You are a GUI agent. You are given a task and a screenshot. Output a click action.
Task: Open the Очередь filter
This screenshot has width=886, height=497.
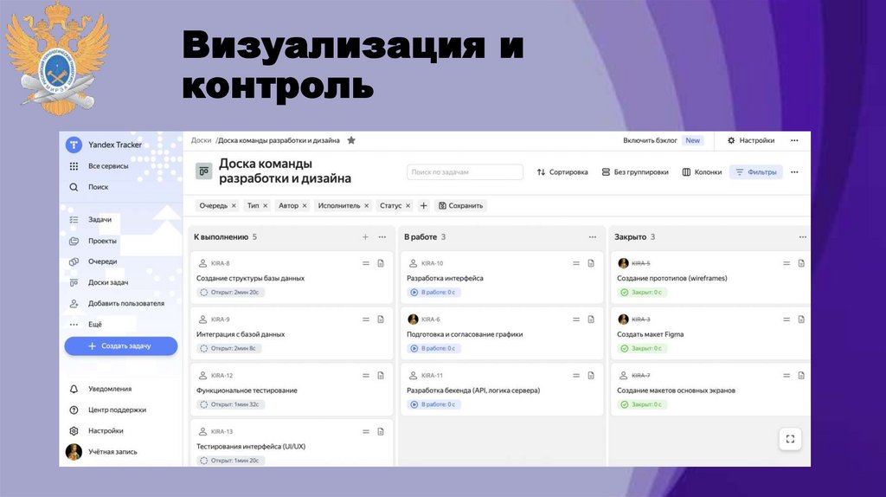(x=213, y=206)
